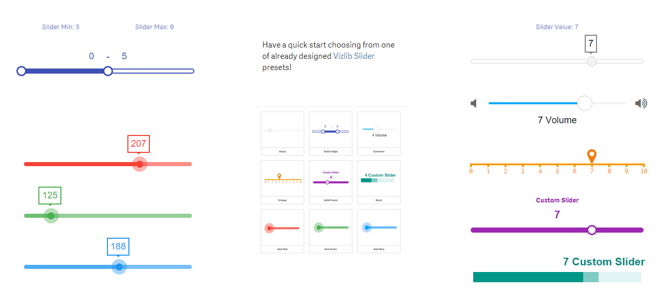Click the indigo range slider's left handle
This screenshot has height=295, width=662.
point(21,71)
